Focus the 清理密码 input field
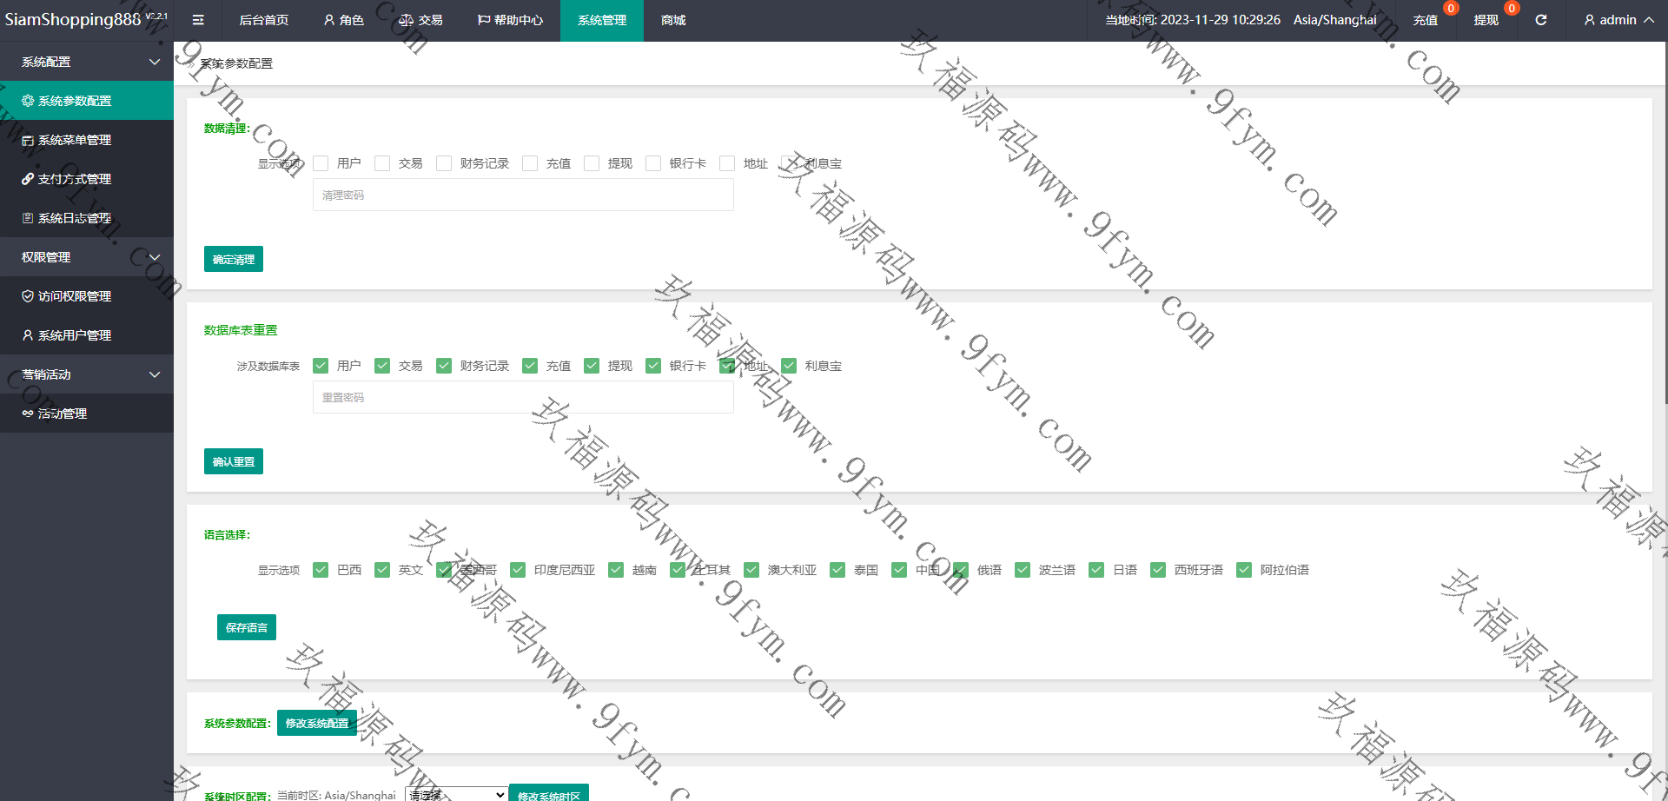The height and width of the screenshot is (801, 1668). pyautogui.click(x=523, y=195)
